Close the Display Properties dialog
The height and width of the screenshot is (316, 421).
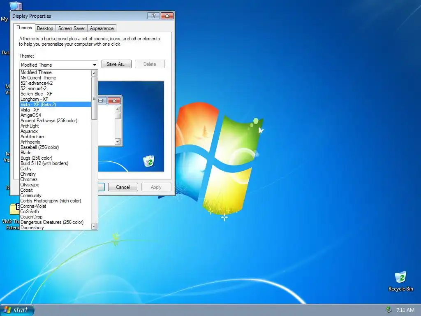pos(167,16)
